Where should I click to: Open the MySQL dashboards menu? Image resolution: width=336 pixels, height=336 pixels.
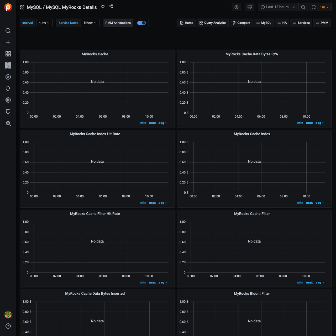pos(264,23)
